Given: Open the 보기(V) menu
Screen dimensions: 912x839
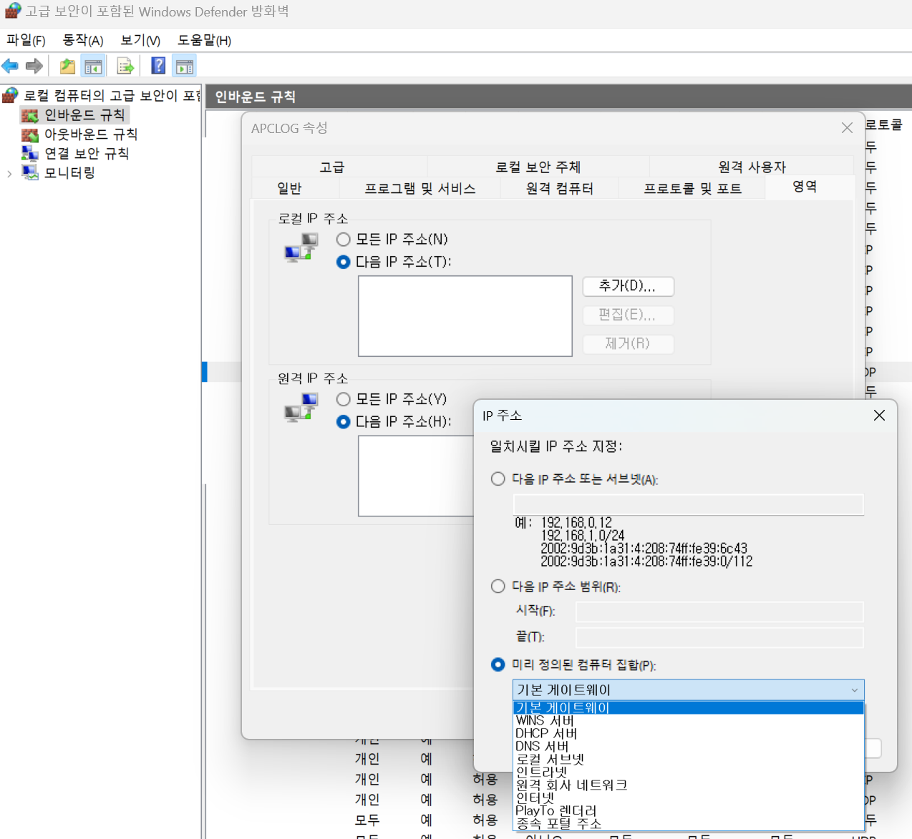Looking at the screenshot, I should click(x=140, y=41).
